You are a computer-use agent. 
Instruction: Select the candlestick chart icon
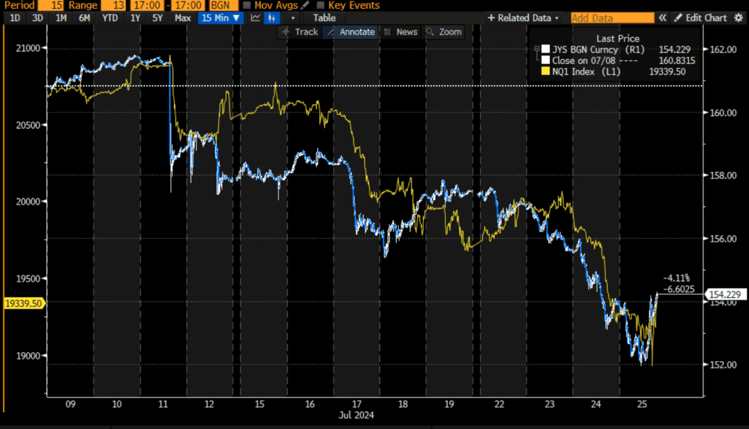(272, 18)
